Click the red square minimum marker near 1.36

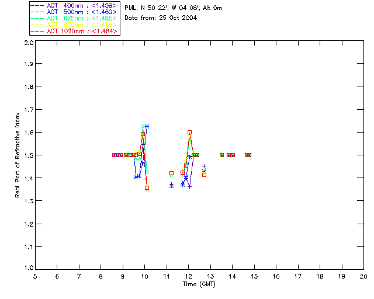(147, 188)
